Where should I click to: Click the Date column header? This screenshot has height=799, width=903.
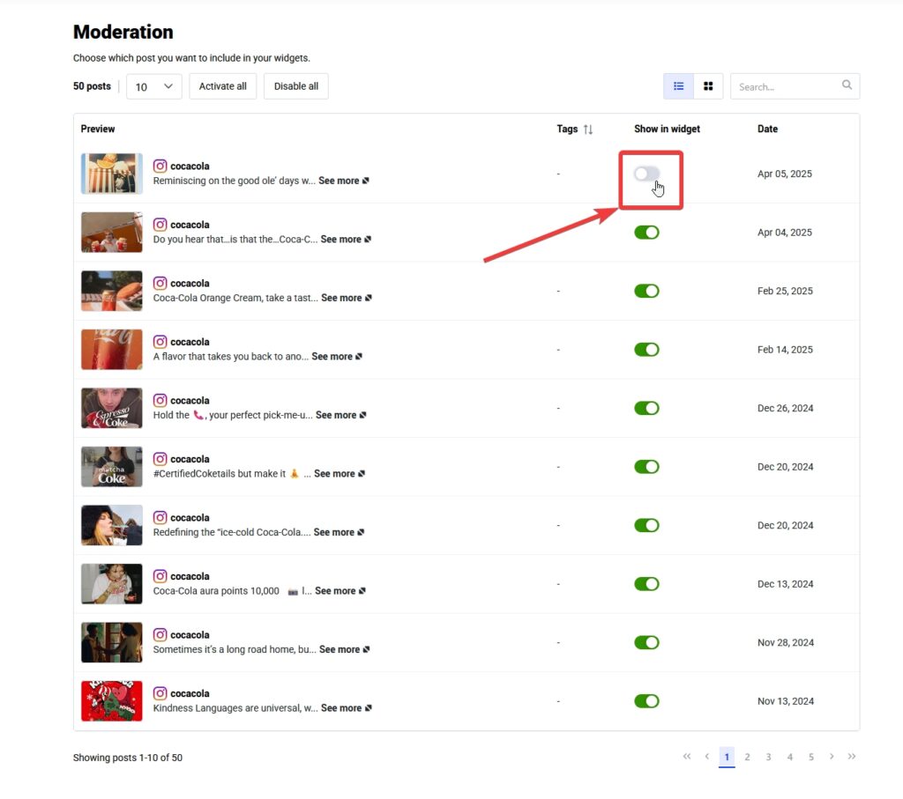tap(767, 129)
